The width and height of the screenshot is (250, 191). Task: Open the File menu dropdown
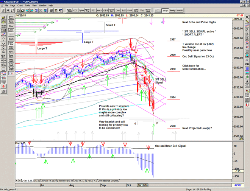(6, 6)
